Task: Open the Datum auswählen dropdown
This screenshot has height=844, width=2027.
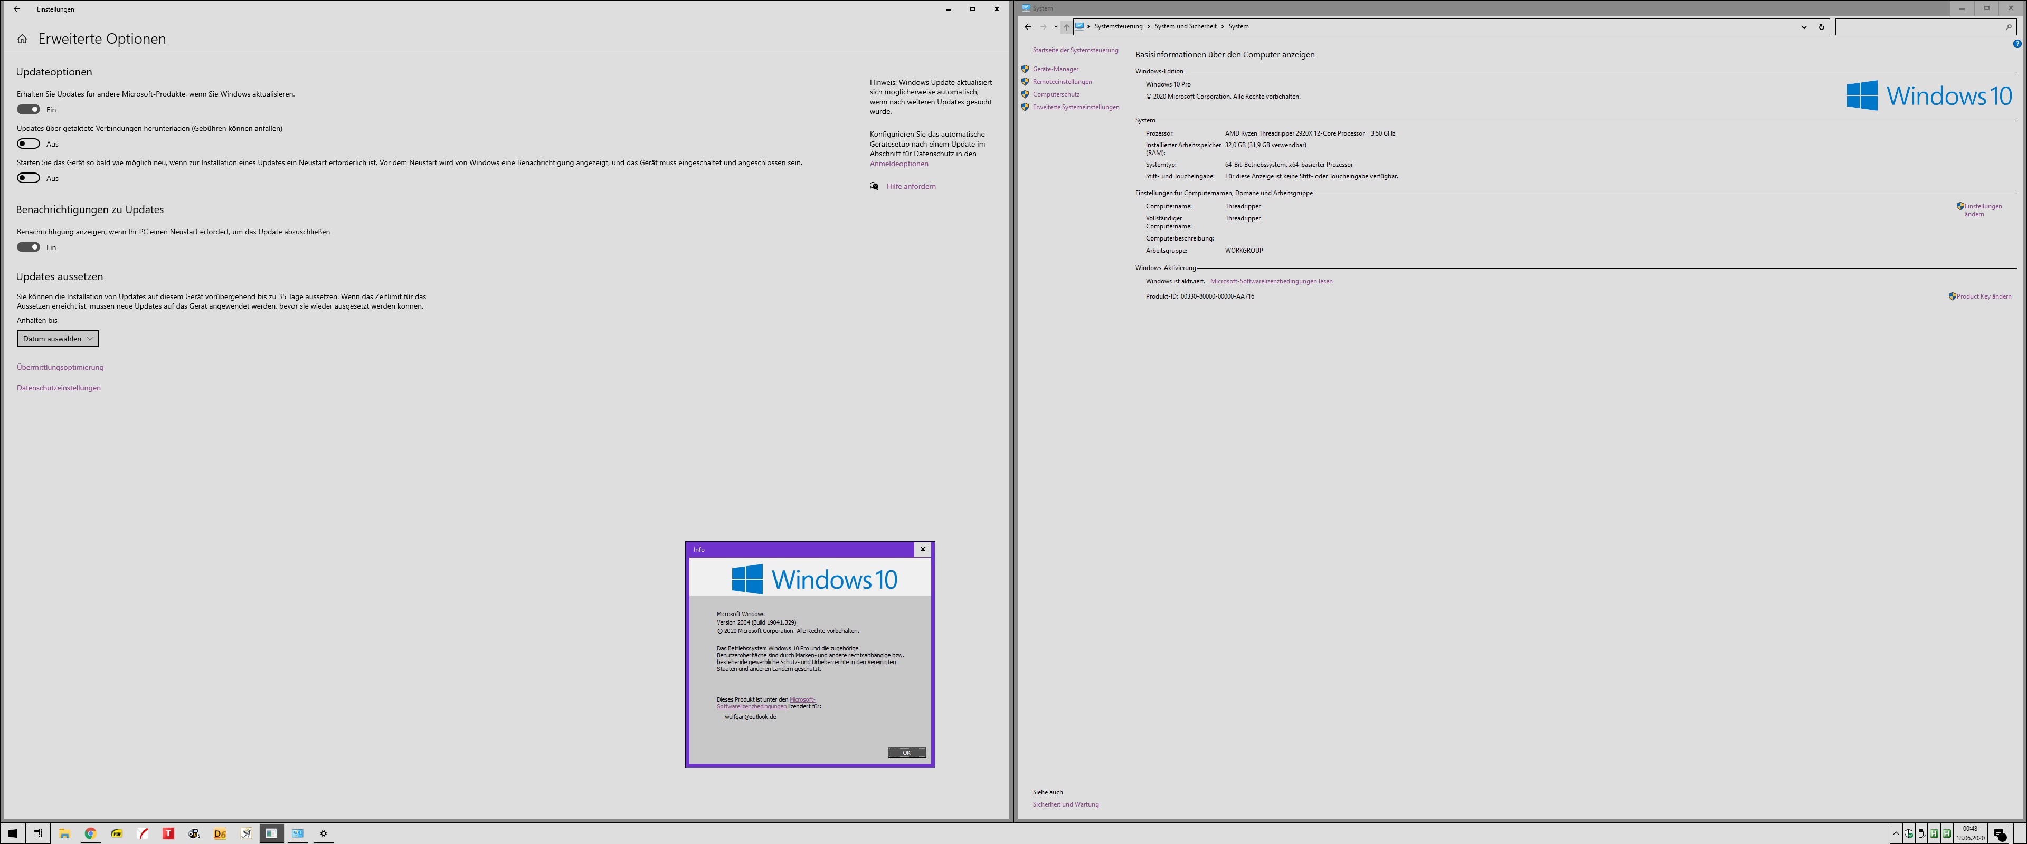Action: (58, 339)
